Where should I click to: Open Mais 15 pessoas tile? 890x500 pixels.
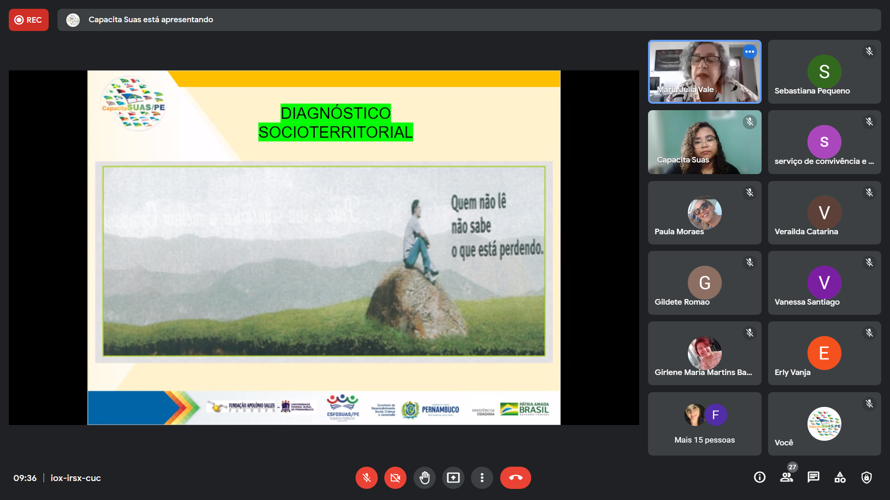[704, 424]
